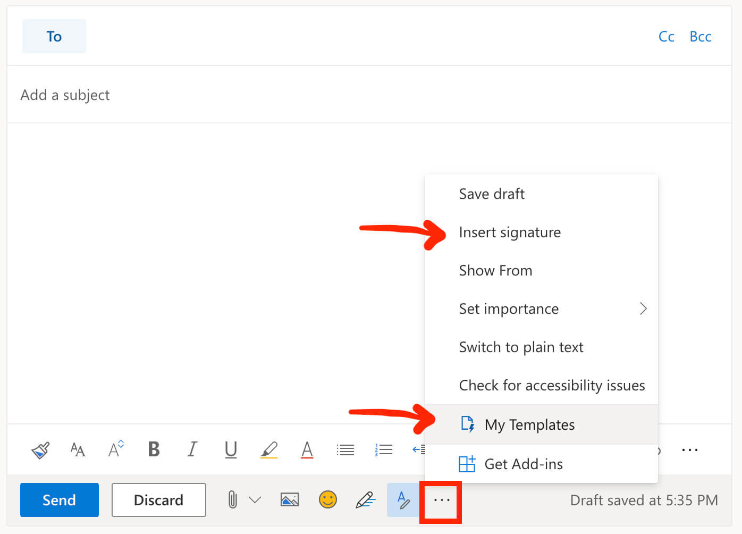Open the Set importance submenu
Viewport: 742px width, 534px height.
tap(509, 308)
